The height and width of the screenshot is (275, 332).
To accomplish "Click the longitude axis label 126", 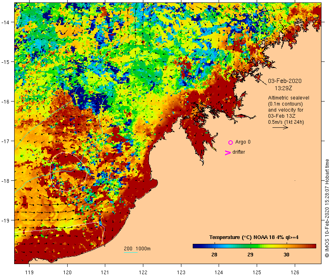I will point(295,272).
